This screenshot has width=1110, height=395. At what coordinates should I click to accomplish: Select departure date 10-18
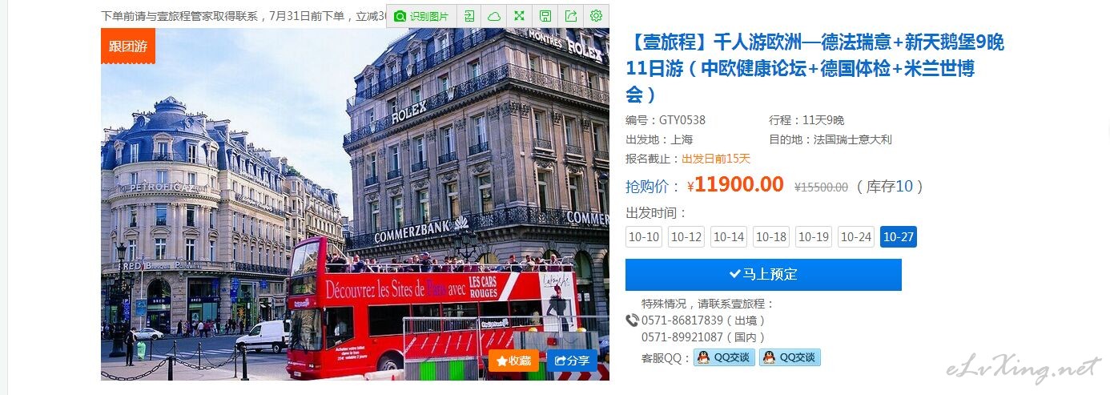point(771,237)
